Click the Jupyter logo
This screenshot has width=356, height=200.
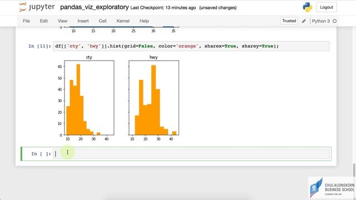37,7
